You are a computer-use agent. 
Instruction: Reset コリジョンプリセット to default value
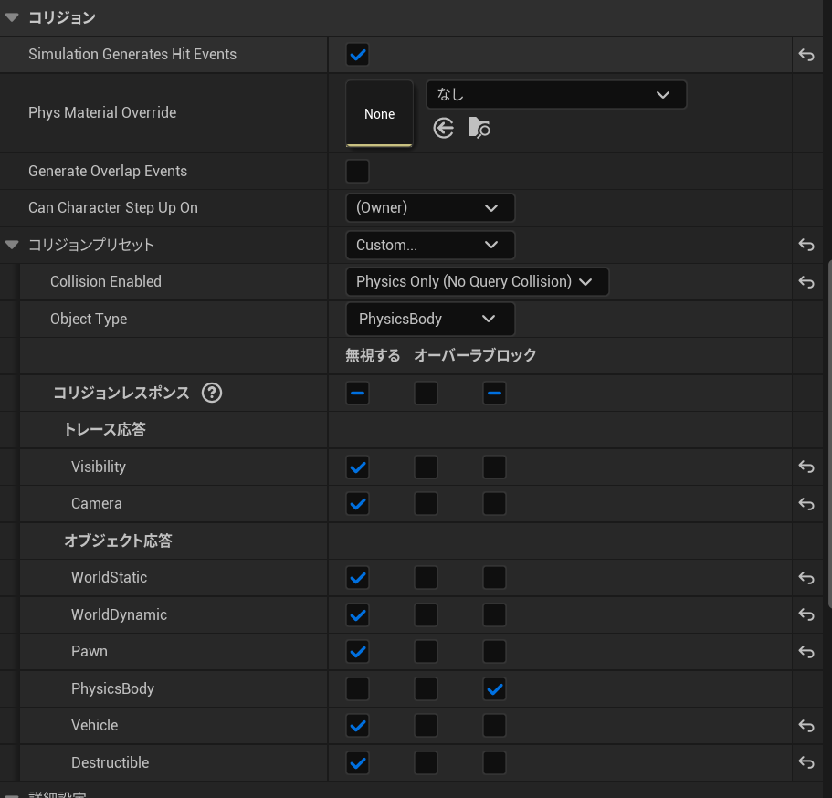(806, 245)
